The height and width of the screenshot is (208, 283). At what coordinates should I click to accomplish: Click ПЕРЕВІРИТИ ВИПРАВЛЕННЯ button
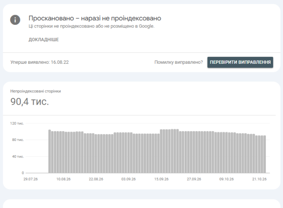click(x=240, y=62)
